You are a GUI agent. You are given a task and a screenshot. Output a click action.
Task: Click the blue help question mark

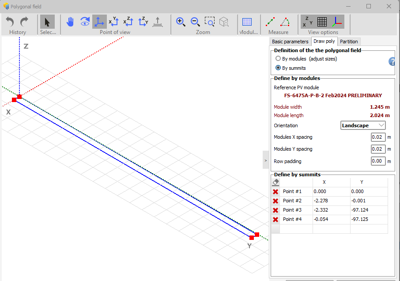pos(392,61)
